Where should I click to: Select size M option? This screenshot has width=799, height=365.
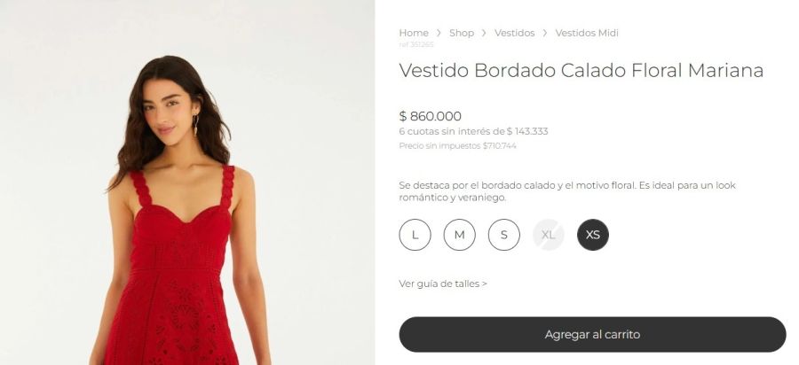pos(459,235)
